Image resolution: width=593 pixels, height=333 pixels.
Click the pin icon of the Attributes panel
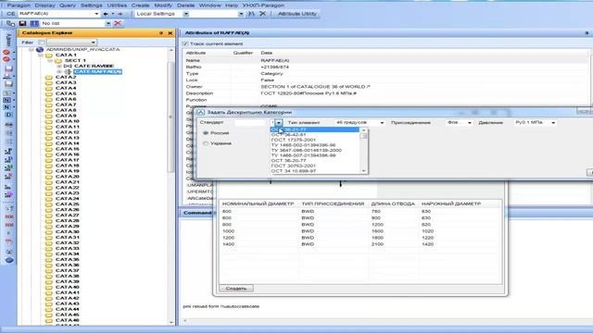point(587,33)
